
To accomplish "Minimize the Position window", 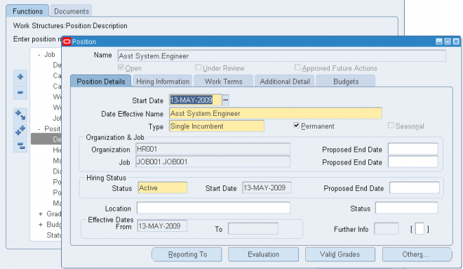I will (x=439, y=41).
